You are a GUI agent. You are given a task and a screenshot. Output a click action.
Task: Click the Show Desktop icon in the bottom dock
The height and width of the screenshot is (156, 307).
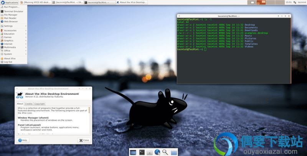click(133, 152)
